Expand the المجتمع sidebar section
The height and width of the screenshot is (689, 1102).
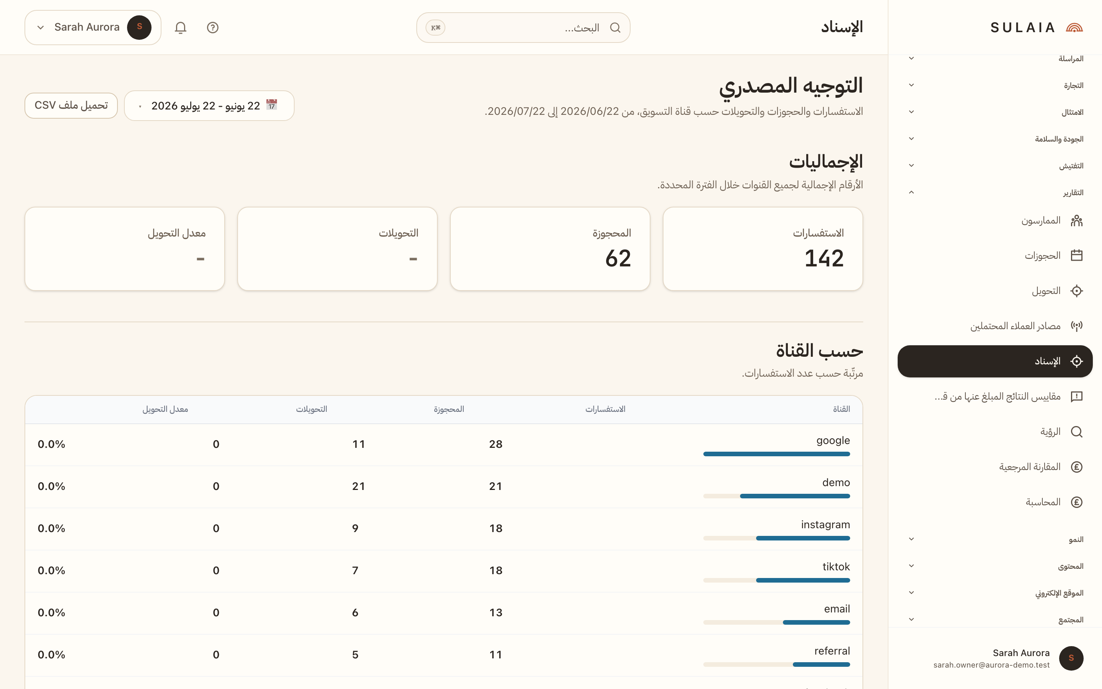995,620
